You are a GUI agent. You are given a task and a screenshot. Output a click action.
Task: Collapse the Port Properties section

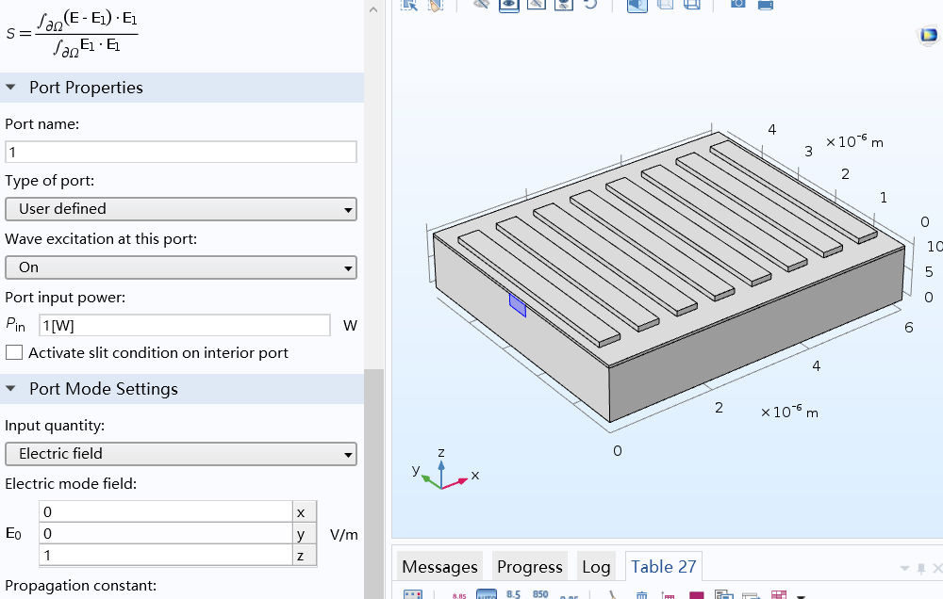click(x=11, y=88)
